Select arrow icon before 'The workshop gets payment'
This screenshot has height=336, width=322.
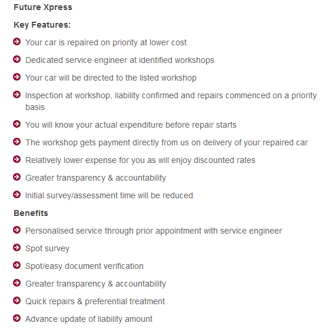point(16,142)
